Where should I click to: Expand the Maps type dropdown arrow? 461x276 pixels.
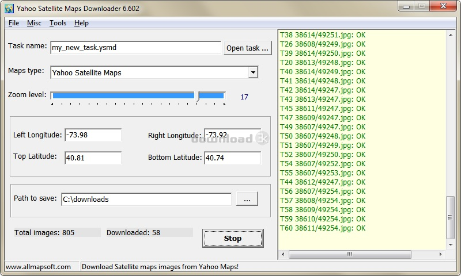click(x=253, y=72)
